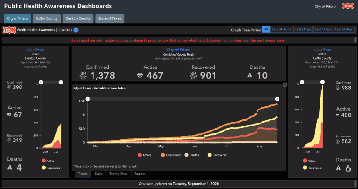Image resolution: width=358 pixels, height=189 pixels.
Task: Click the Graph Time Period label
Action: point(246,30)
